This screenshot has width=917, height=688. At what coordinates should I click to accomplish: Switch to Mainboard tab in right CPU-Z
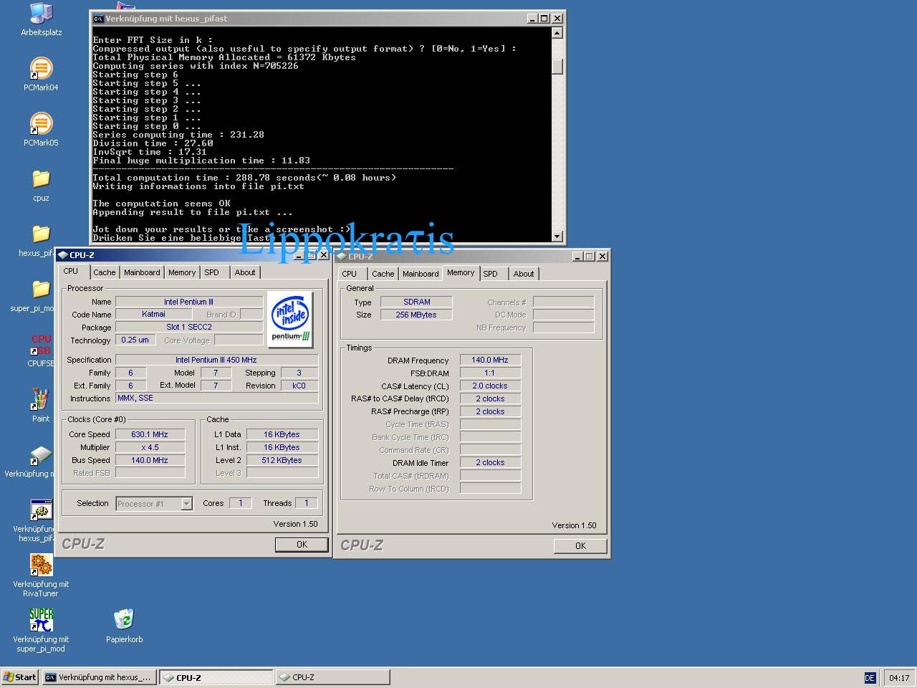[421, 274]
